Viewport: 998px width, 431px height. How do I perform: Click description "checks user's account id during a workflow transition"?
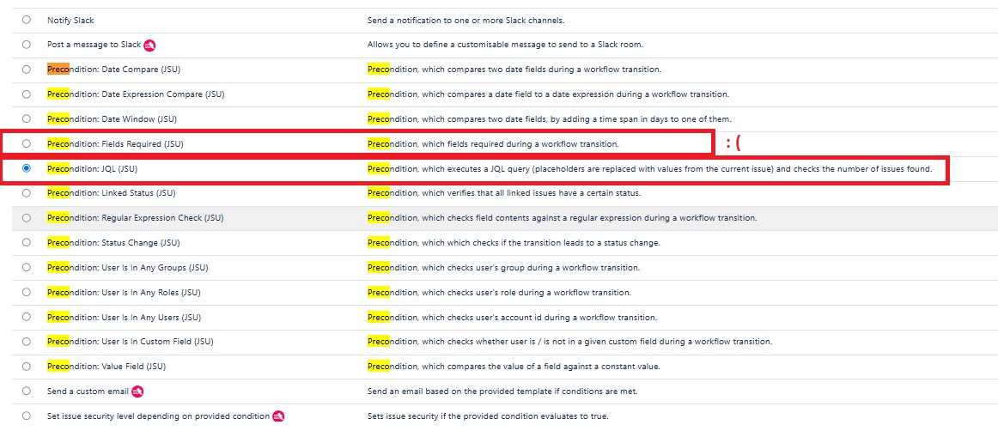[x=513, y=317]
